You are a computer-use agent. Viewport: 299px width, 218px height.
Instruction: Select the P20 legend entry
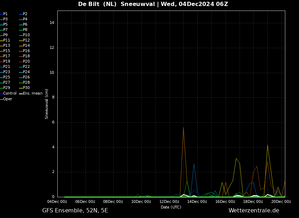pyautogui.click(x=26, y=62)
